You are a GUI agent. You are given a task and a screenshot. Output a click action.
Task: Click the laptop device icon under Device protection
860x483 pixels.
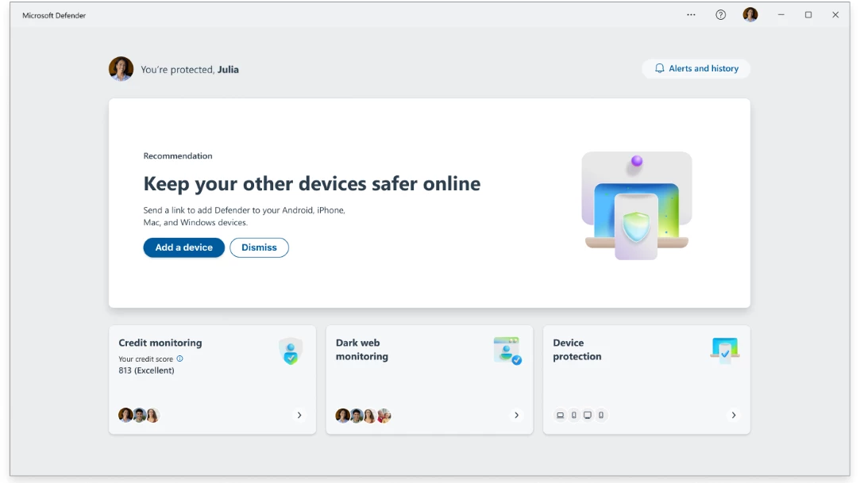(561, 415)
